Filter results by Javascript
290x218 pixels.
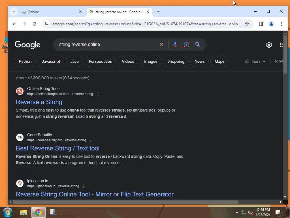51,61
